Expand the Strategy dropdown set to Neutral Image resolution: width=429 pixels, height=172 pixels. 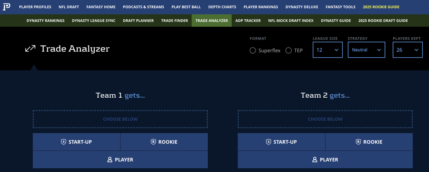(x=366, y=50)
